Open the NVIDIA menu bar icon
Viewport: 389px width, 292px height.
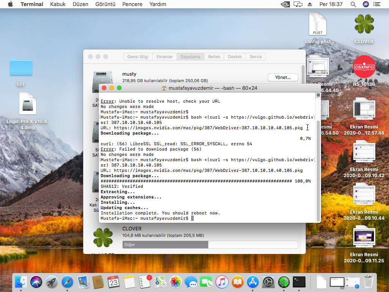point(285,4)
